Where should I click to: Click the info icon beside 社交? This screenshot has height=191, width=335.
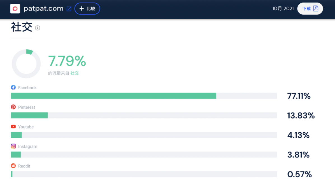tap(38, 28)
